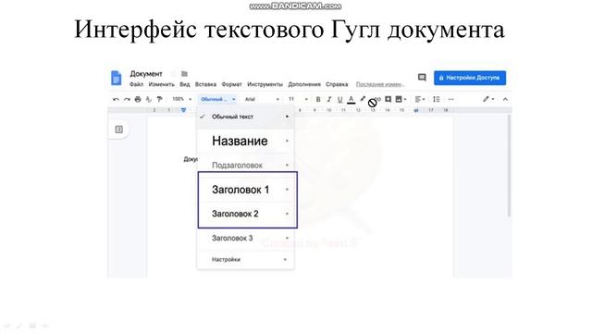Viewport: 592px width, 333px height.
Task: Click the Undo arrow icon
Action: [x=116, y=99]
